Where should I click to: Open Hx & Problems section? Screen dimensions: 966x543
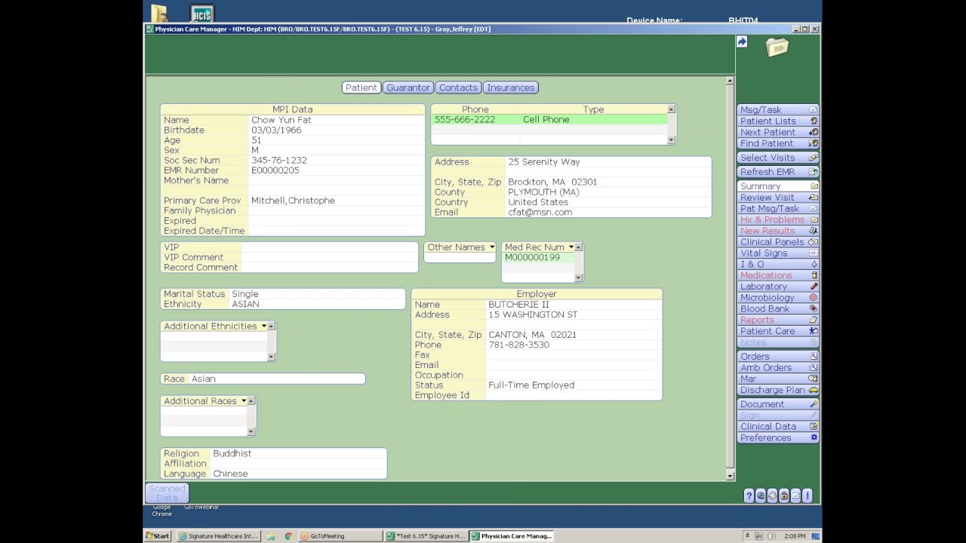778,219
